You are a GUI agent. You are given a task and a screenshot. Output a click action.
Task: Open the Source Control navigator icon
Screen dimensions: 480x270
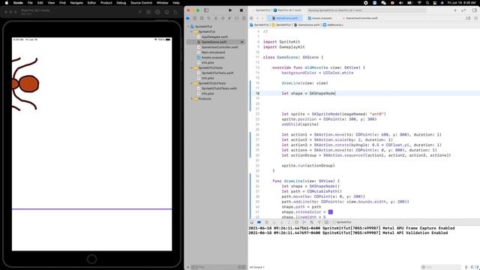[195, 18]
